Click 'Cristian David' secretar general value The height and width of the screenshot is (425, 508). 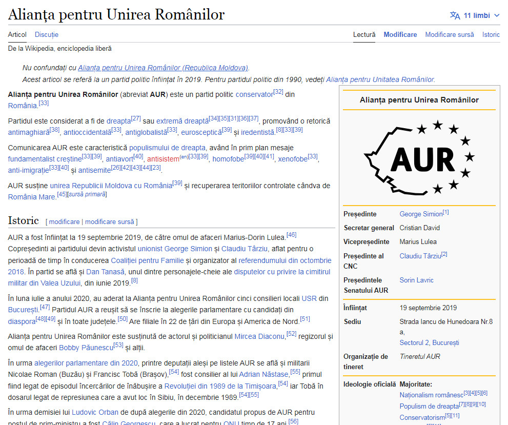pyautogui.click(x=419, y=228)
